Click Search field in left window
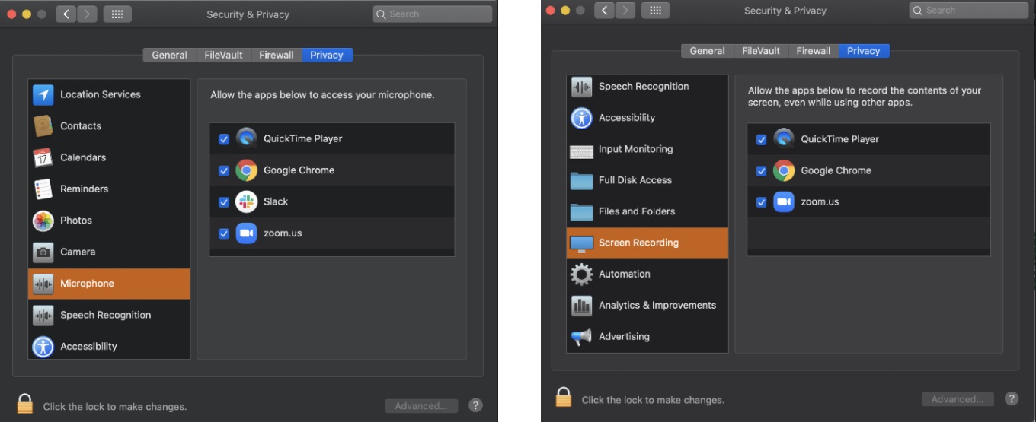The height and width of the screenshot is (422, 1036). [432, 14]
